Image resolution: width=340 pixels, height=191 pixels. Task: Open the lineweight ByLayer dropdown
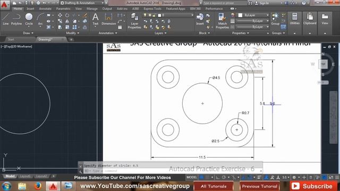253,21
